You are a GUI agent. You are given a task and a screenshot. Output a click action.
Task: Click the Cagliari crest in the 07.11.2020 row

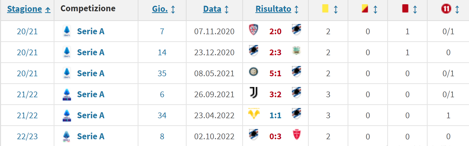click(254, 30)
